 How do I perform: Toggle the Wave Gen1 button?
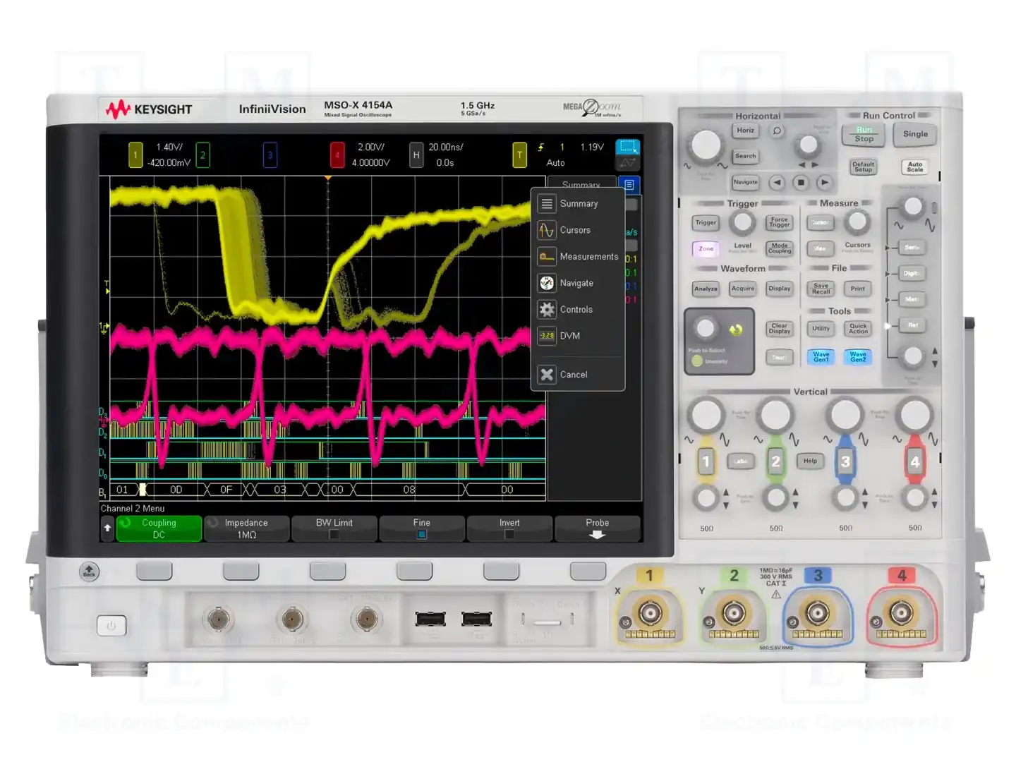[821, 357]
